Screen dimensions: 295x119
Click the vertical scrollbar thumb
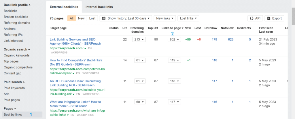click(x=293, y=16)
